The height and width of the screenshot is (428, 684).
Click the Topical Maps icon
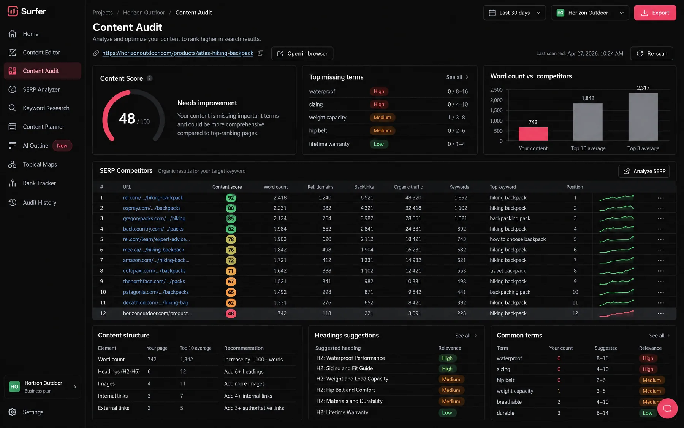click(13, 164)
